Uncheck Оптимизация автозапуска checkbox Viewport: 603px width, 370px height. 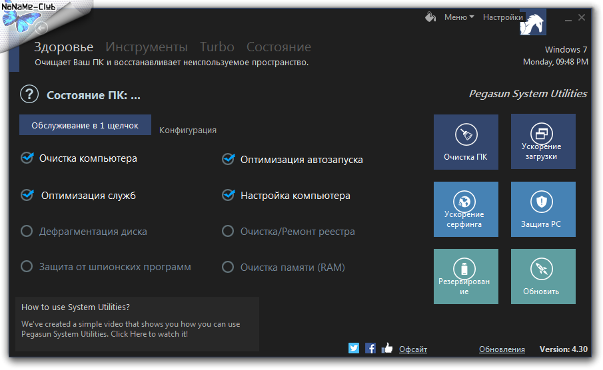[228, 159]
